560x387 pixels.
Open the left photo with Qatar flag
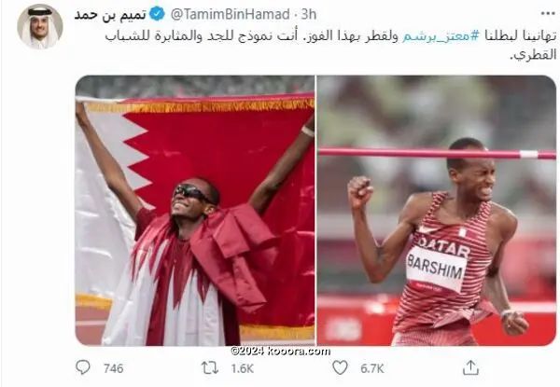point(195,211)
